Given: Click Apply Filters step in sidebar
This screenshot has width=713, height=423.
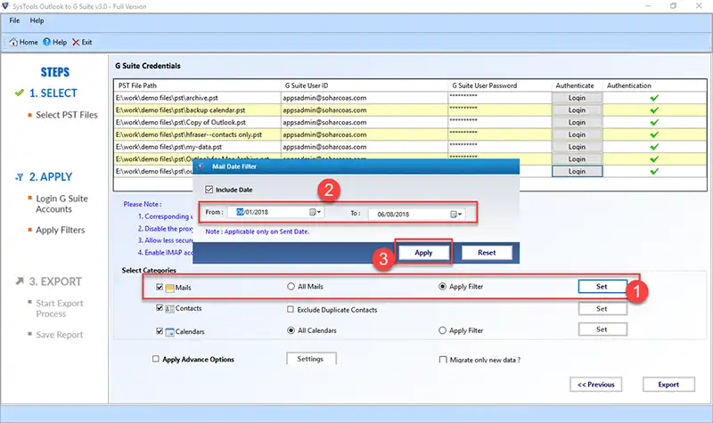Looking at the screenshot, I should [61, 231].
